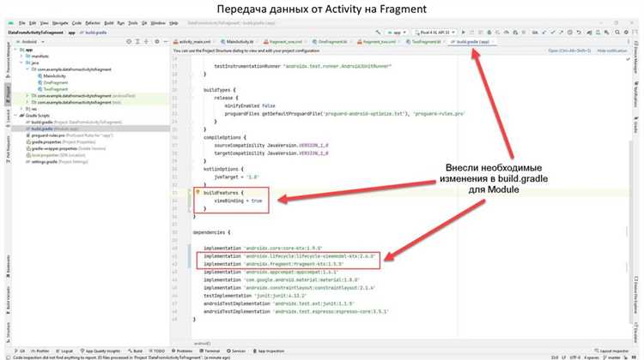Open the Build Variants side panel

pos(8,302)
